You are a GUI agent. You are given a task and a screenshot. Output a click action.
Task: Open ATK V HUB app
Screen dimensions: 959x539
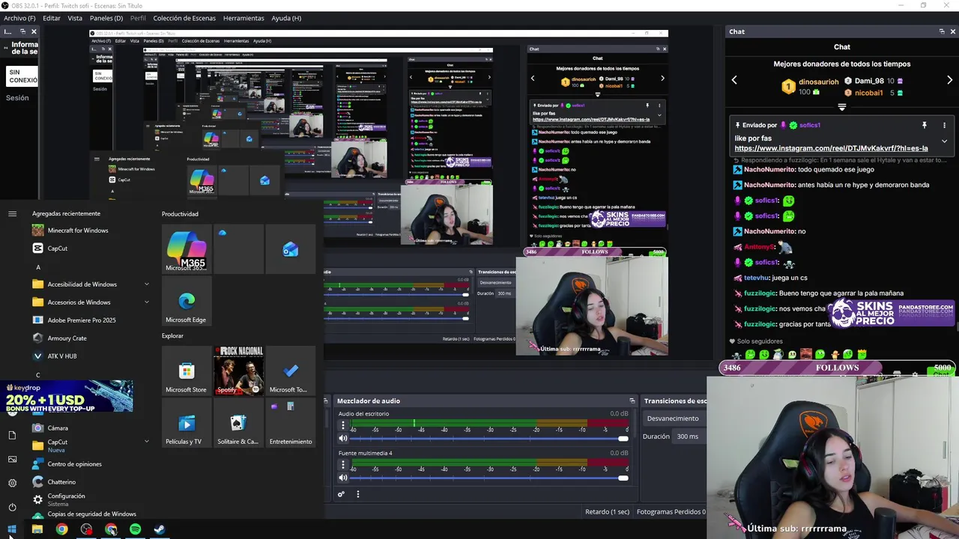[62, 356]
